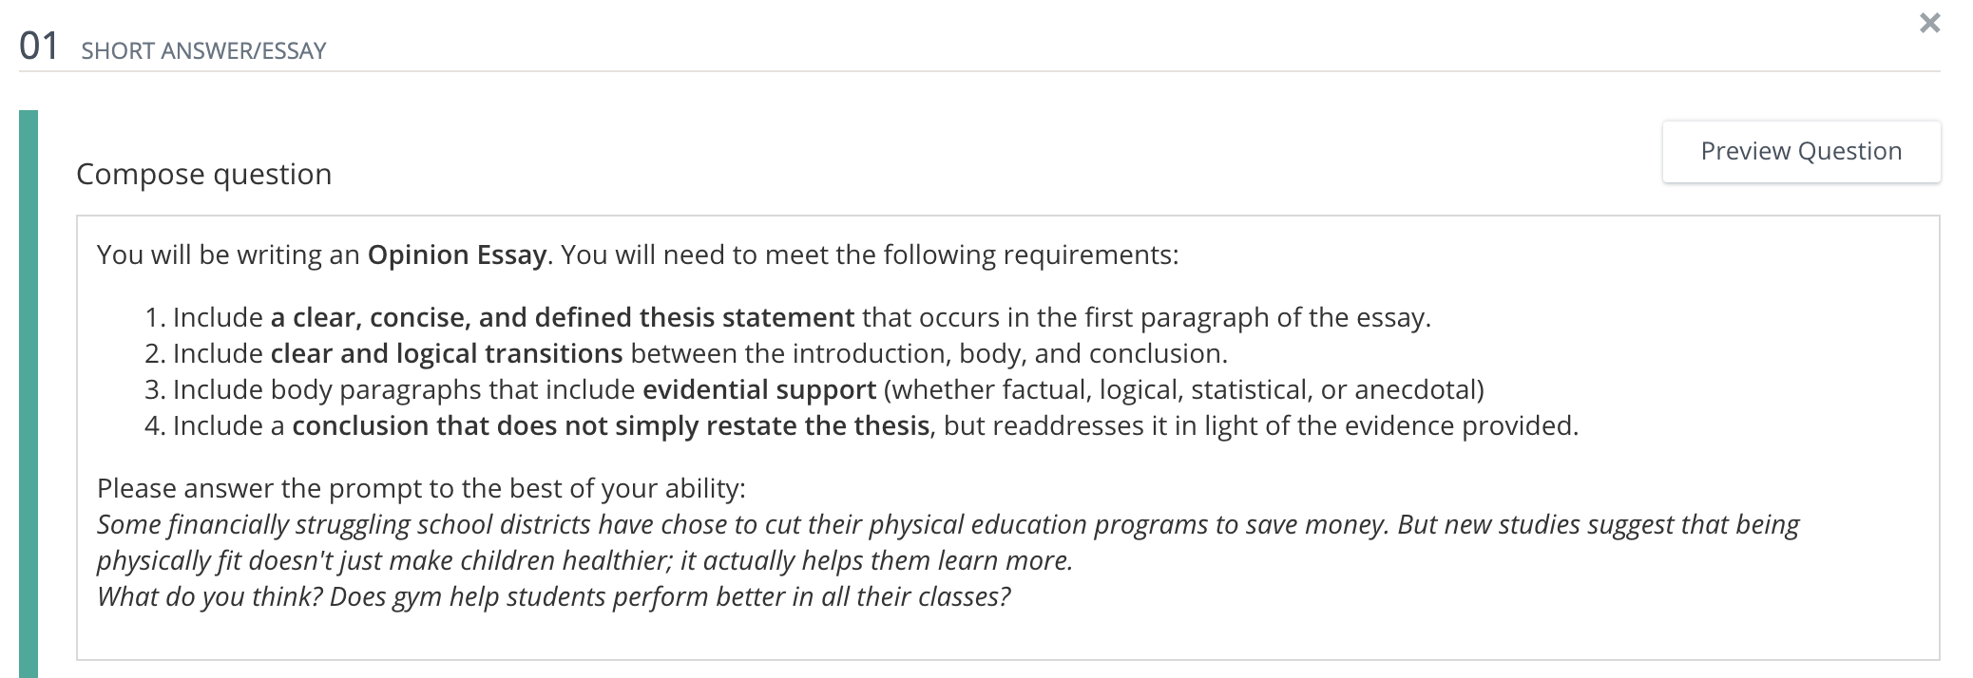Place cursor in bold Opinion Essay text
Image resolution: width=1973 pixels, height=678 pixels.
point(456,255)
